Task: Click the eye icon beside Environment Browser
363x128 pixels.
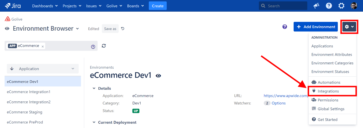Action: pyautogui.click(x=7, y=29)
